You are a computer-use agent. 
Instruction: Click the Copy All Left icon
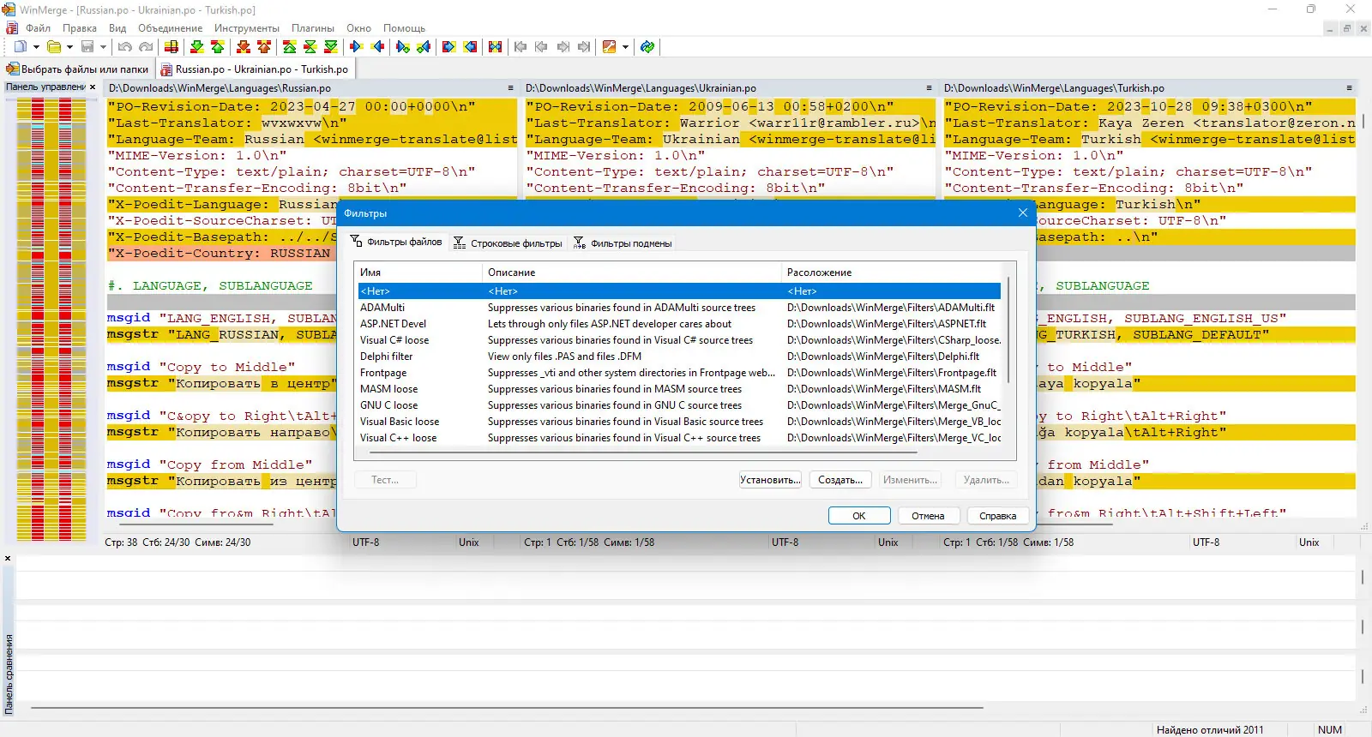470,47
